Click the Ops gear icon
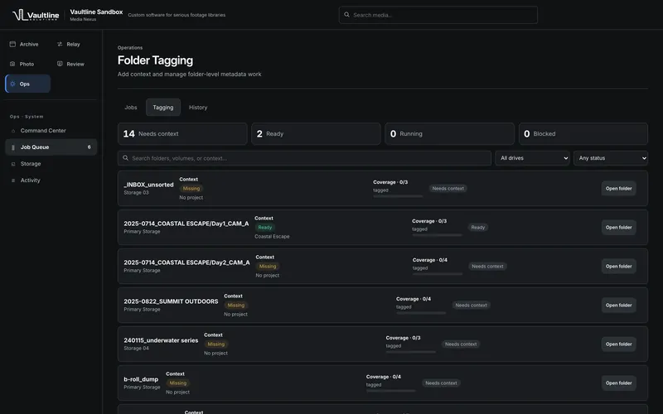663x414 pixels. coord(12,84)
